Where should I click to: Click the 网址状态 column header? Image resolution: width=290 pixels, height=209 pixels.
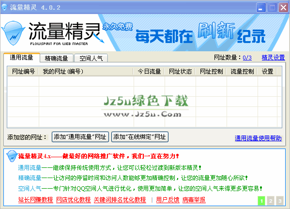[x=180, y=71]
